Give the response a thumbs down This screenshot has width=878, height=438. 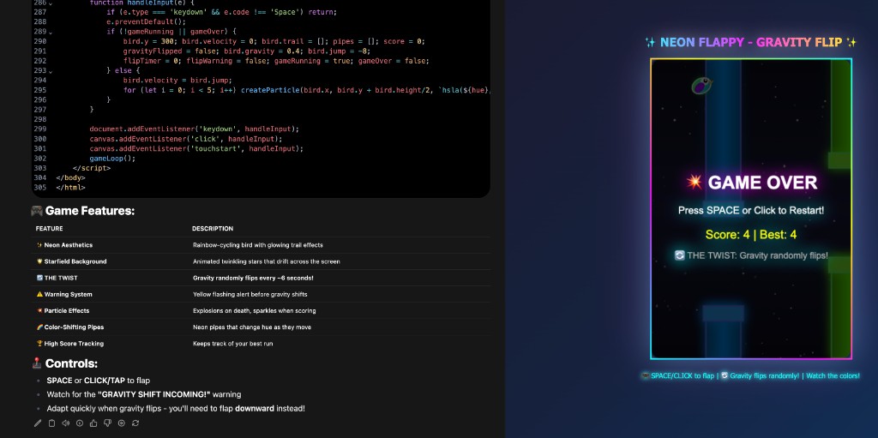tap(107, 423)
